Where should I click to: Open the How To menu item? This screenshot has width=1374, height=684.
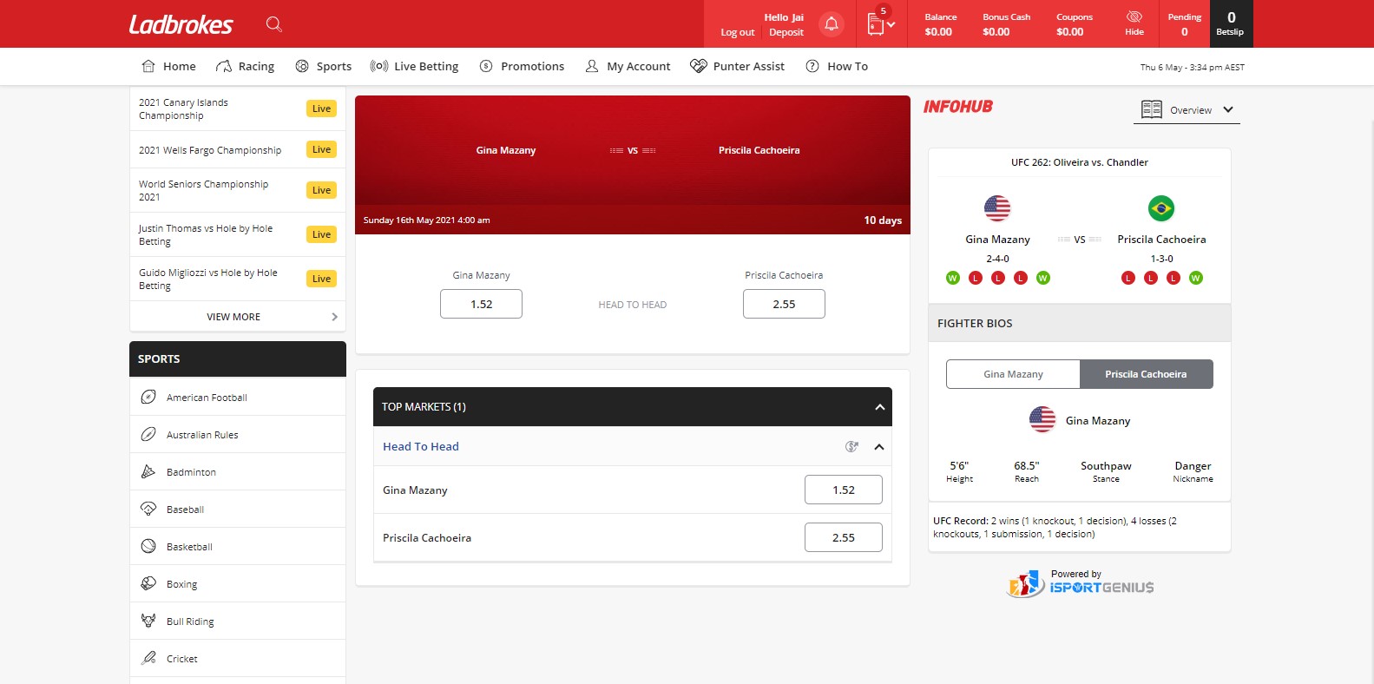[837, 66]
